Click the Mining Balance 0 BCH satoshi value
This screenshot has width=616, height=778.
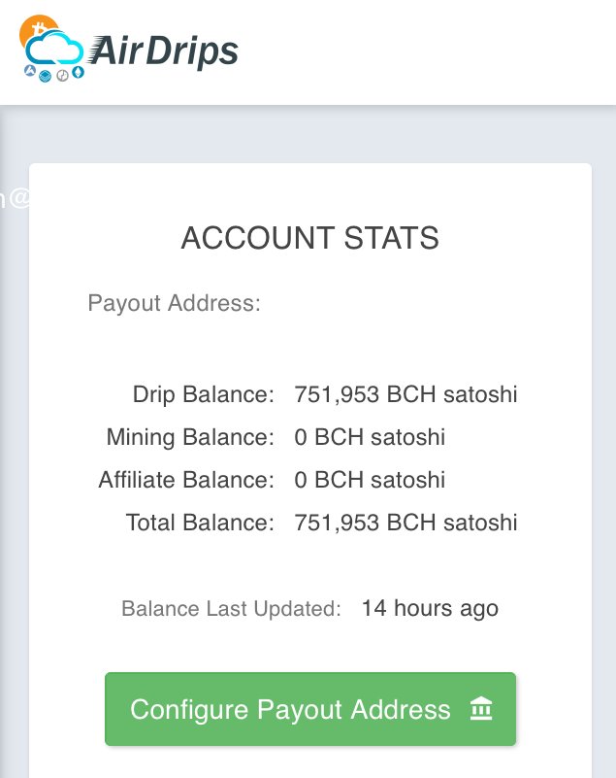coord(370,437)
